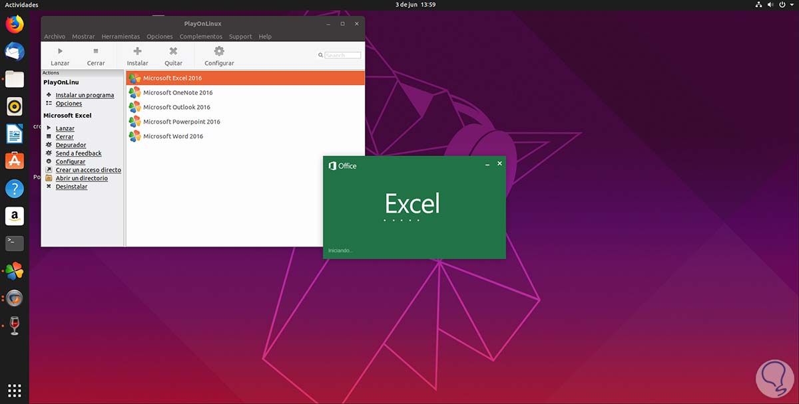Focus the Search field in PlayOnLinux
The width and height of the screenshot is (799, 404).
tap(343, 55)
